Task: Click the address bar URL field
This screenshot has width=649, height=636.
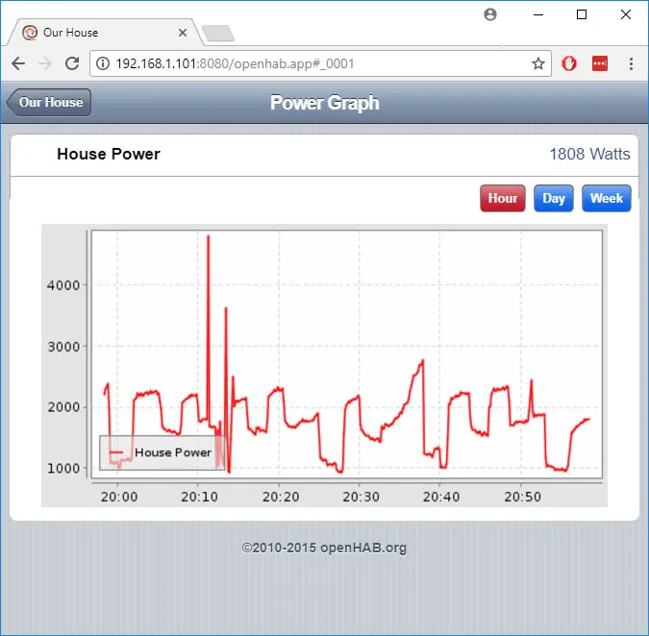Action: point(320,63)
